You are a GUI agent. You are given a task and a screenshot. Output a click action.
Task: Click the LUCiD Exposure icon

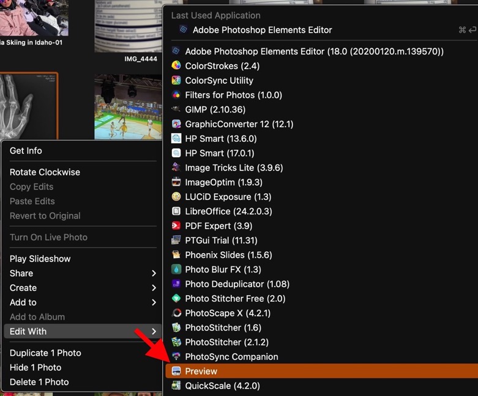[x=176, y=196]
